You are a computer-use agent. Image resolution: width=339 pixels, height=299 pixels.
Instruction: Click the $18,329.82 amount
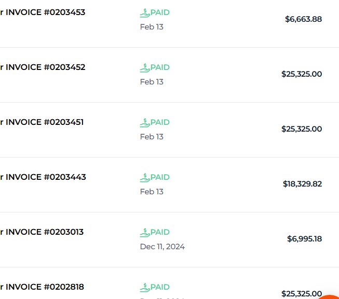point(302,184)
